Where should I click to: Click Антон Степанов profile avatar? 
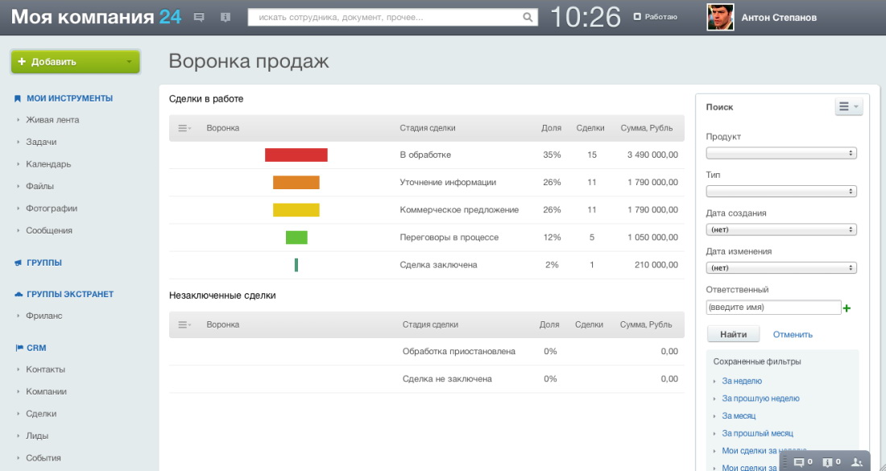pos(720,17)
